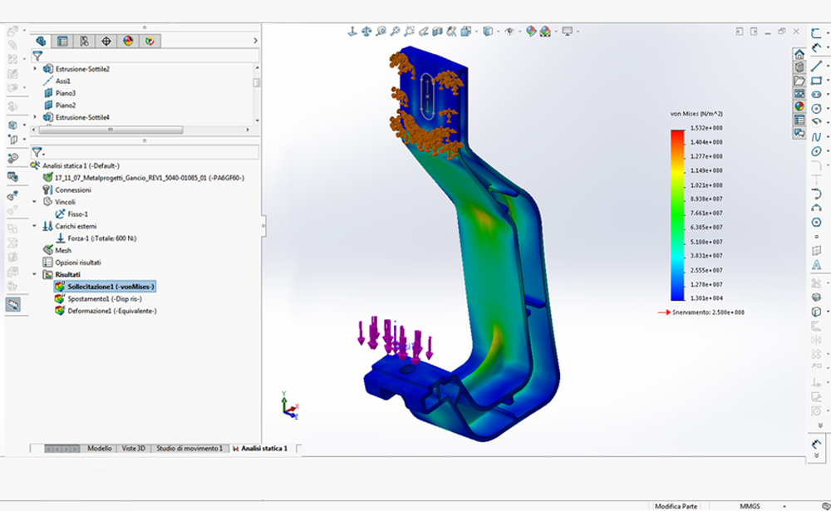Switch to the Analisi statica 1 tab

[x=260, y=449]
